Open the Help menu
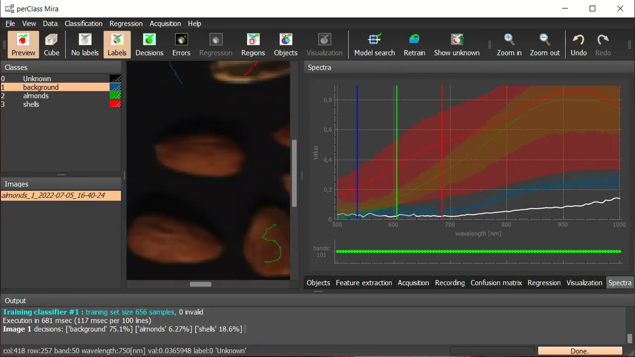This screenshot has height=357, width=635. point(194,23)
